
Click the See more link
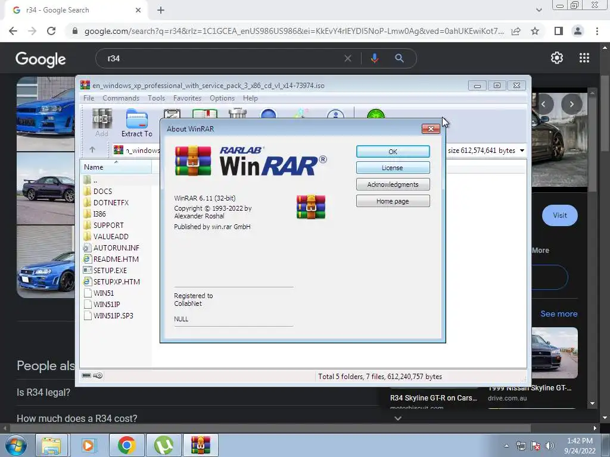click(559, 314)
